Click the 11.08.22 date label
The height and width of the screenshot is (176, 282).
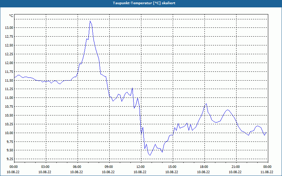click(267, 172)
